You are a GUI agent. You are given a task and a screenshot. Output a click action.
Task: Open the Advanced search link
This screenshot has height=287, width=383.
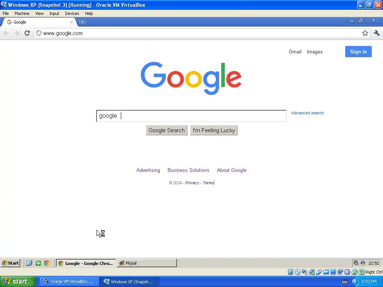click(307, 113)
